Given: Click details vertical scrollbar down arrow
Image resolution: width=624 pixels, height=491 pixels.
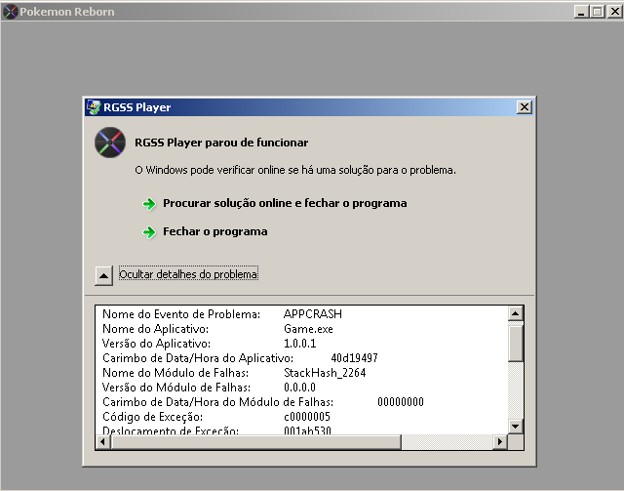Looking at the screenshot, I should pyautogui.click(x=516, y=426).
